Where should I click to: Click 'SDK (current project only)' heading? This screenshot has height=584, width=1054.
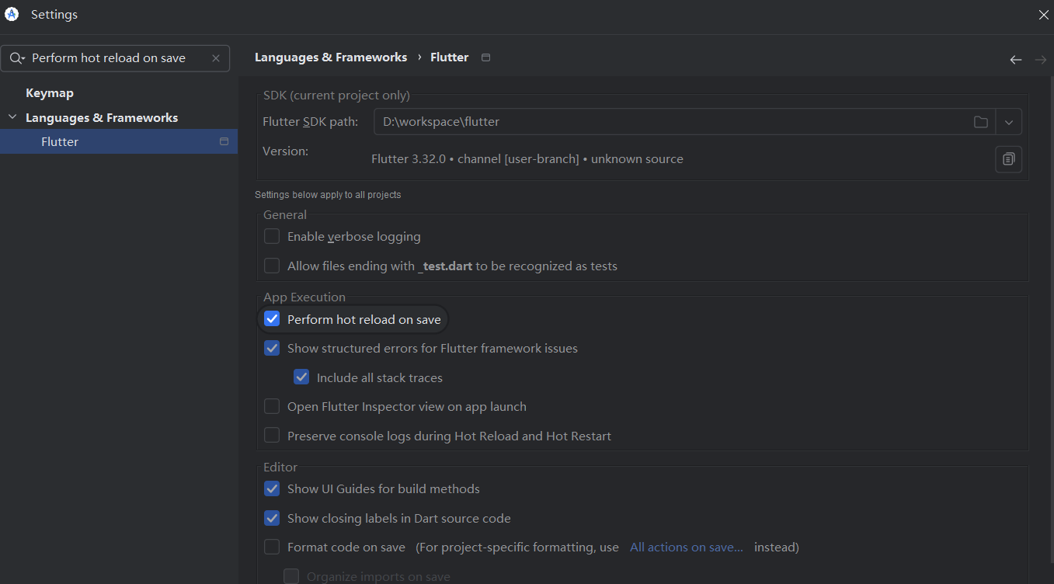pos(336,96)
